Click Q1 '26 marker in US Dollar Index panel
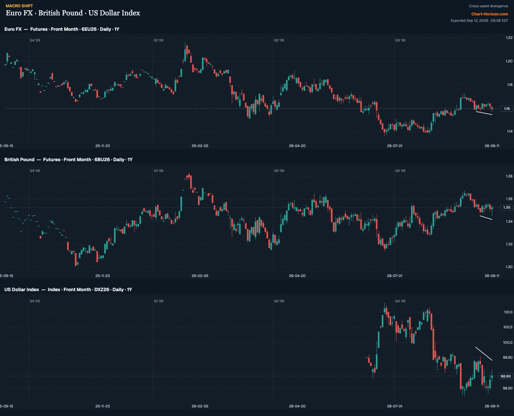Image resolution: width=514 pixels, height=416 pixels. [158, 301]
